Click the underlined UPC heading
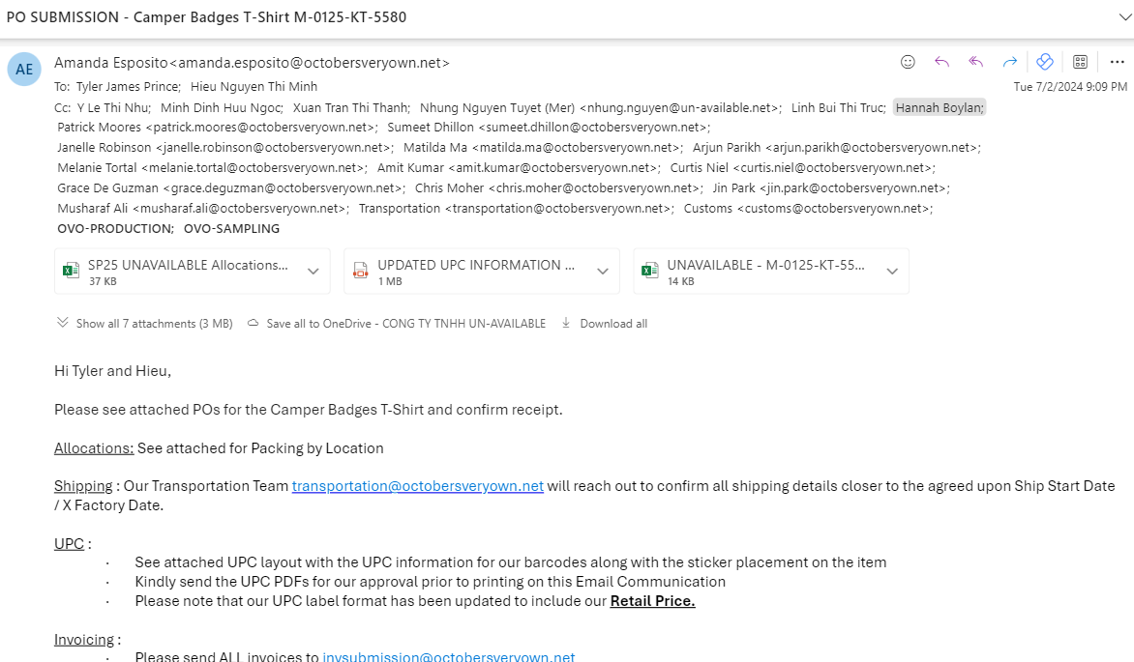The image size is (1134, 662). [x=69, y=543]
